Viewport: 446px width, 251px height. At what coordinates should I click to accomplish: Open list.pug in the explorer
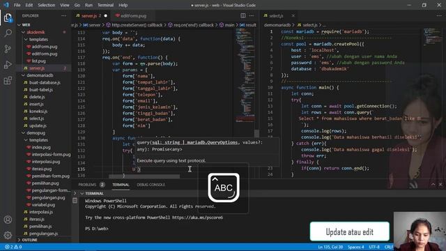point(39,61)
